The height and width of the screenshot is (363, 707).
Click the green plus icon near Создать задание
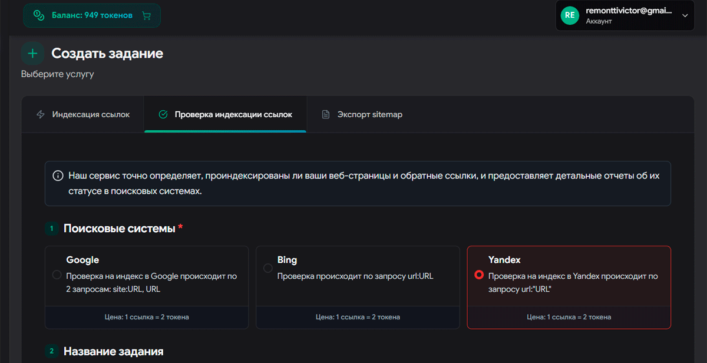pos(32,53)
